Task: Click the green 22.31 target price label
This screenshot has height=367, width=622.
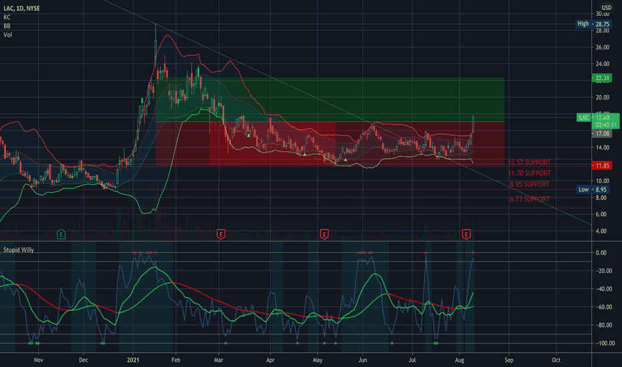Action: 602,78
